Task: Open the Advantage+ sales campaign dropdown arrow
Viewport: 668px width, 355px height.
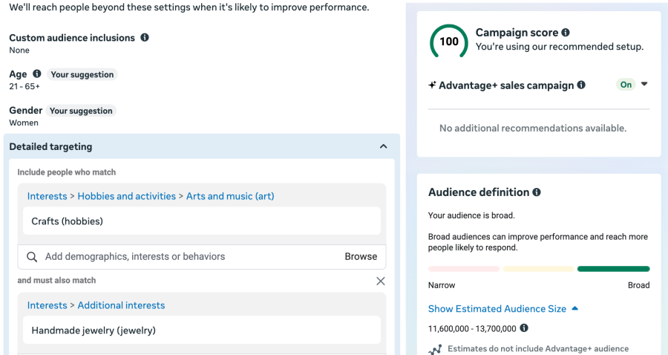Action: 644,84
